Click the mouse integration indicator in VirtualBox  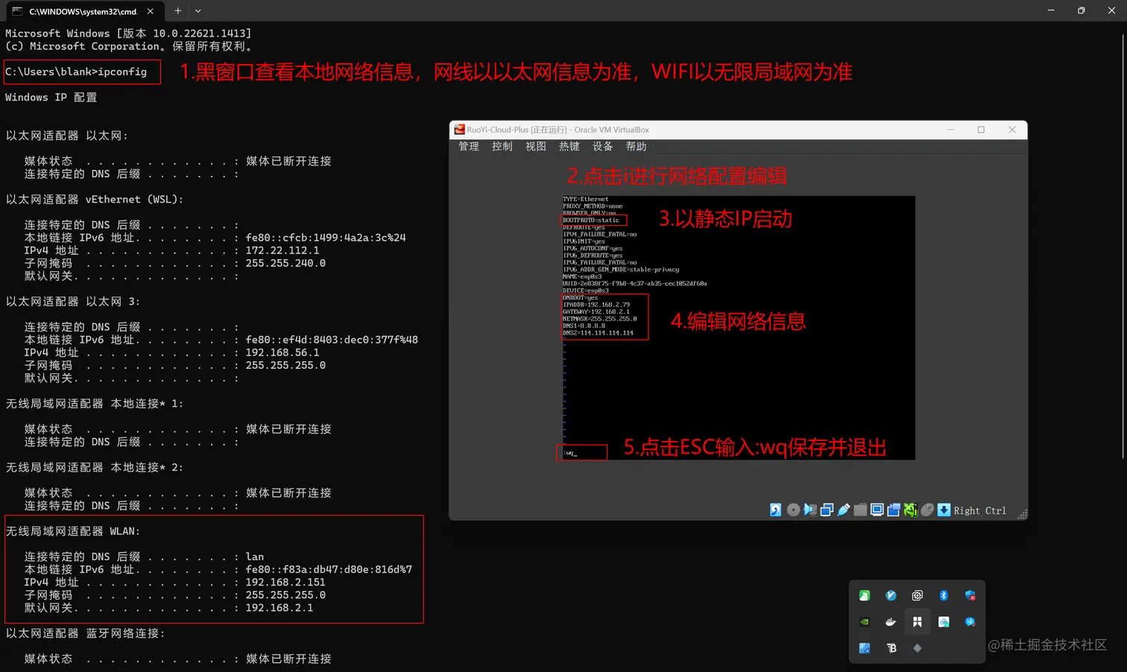927,510
